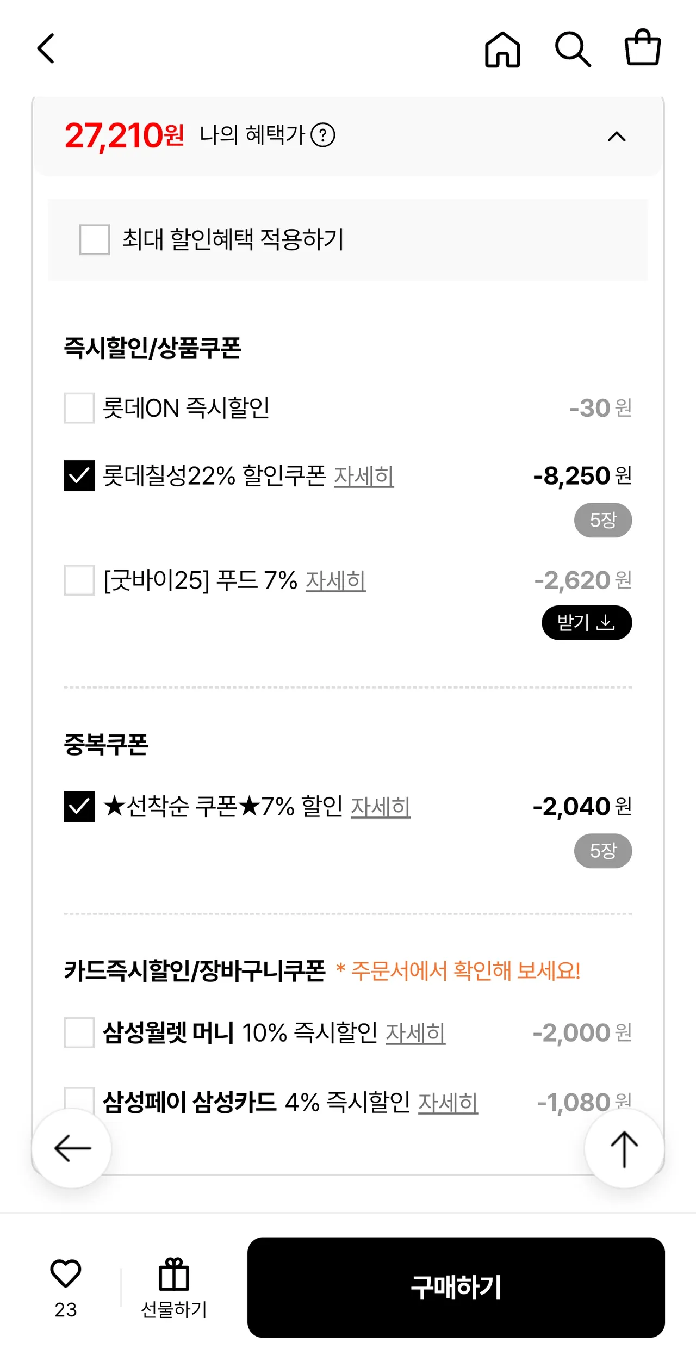Uncheck the ★선착순 쿠폰★7% 할인 checkbox
This screenshot has height=1361, width=696.
pos(79,807)
